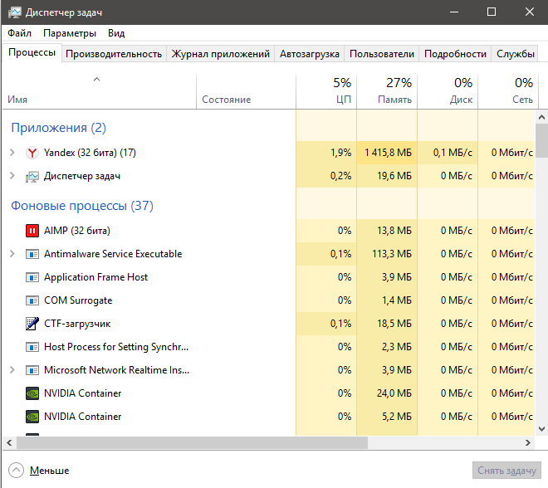Screen dimensions: 548x488
Task: Click the COM Surrogate icon
Action: 32,300
